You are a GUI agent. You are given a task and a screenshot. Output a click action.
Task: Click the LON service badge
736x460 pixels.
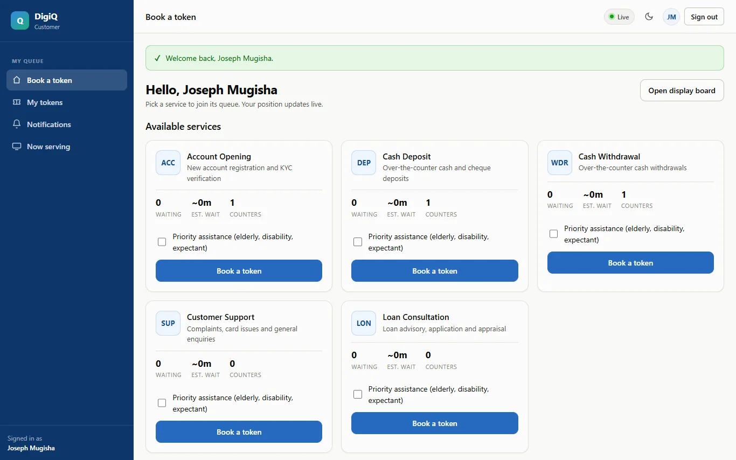pyautogui.click(x=364, y=323)
